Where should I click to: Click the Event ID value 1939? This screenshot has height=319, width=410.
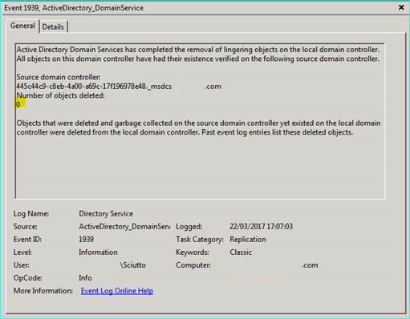click(86, 239)
